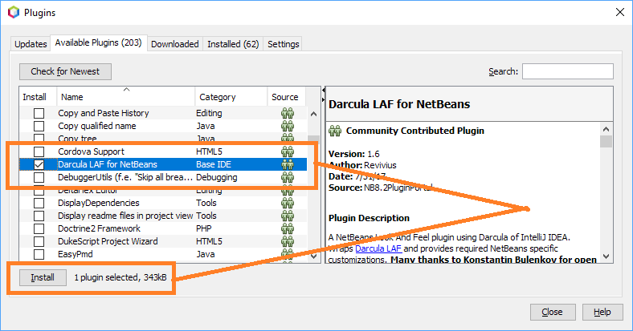633x331 pixels.
Task: Select the Copy qualified name plugin row
Action: coord(163,126)
